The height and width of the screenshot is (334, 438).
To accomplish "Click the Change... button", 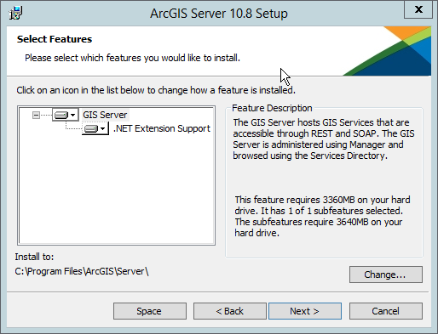I will [x=386, y=275].
